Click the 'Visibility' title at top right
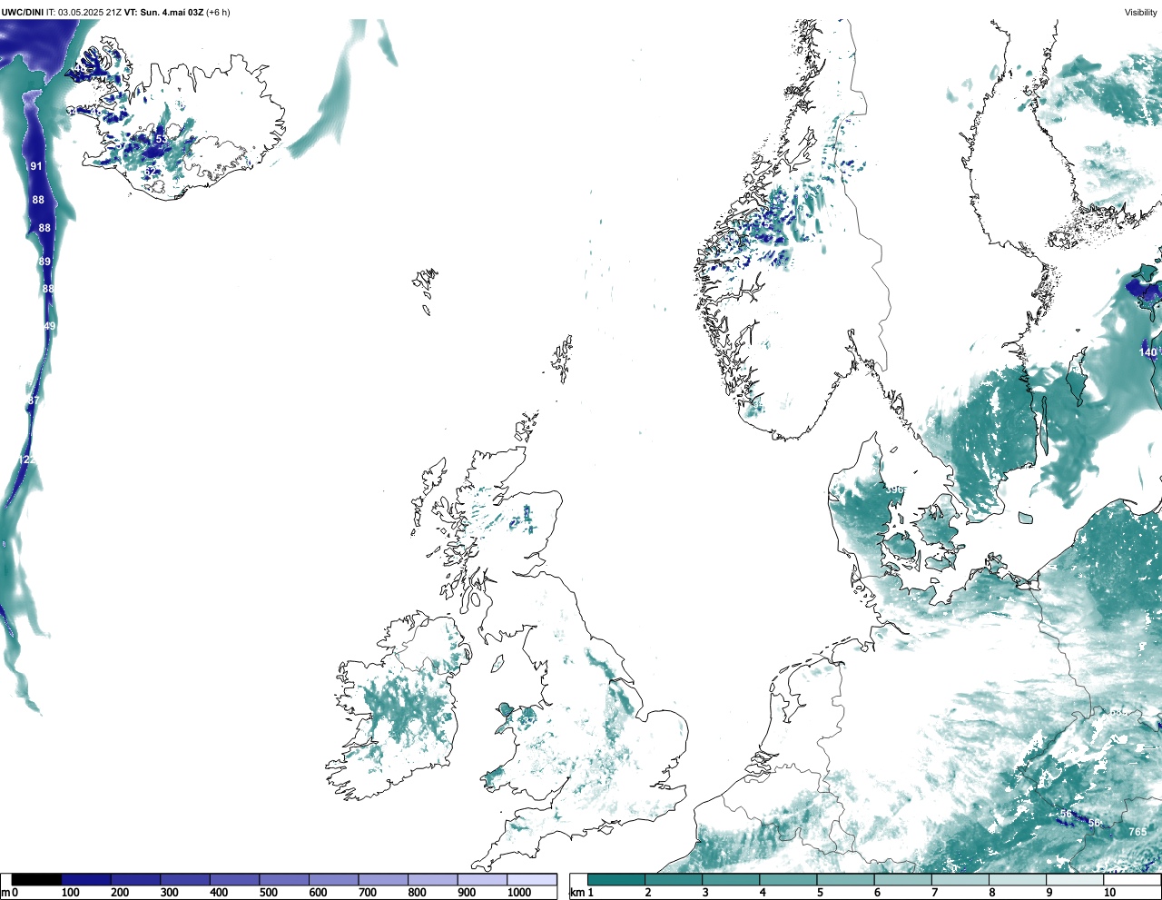This screenshot has width=1162, height=900. 1141,13
